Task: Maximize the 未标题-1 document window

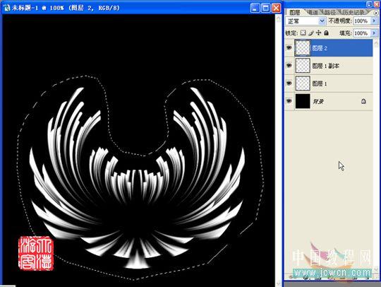Action: click(265, 8)
